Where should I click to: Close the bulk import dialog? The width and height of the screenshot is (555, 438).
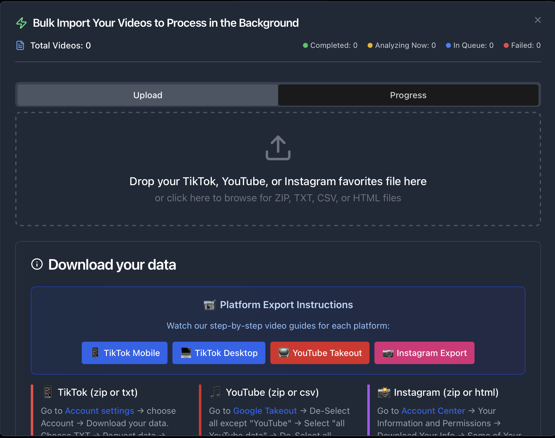point(538,20)
